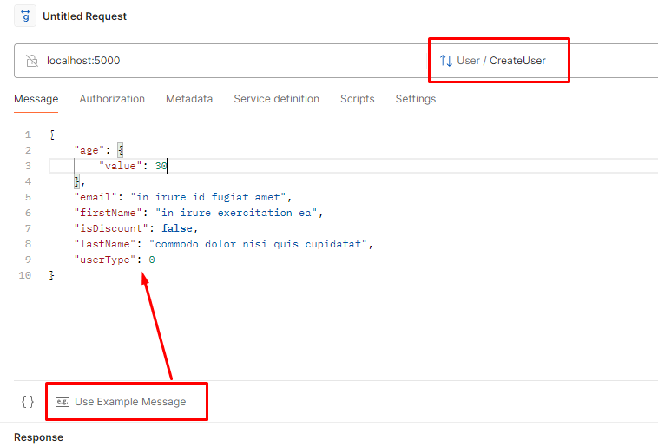
Task: Click the "userType" key on line 9
Action: pyautogui.click(x=104, y=260)
